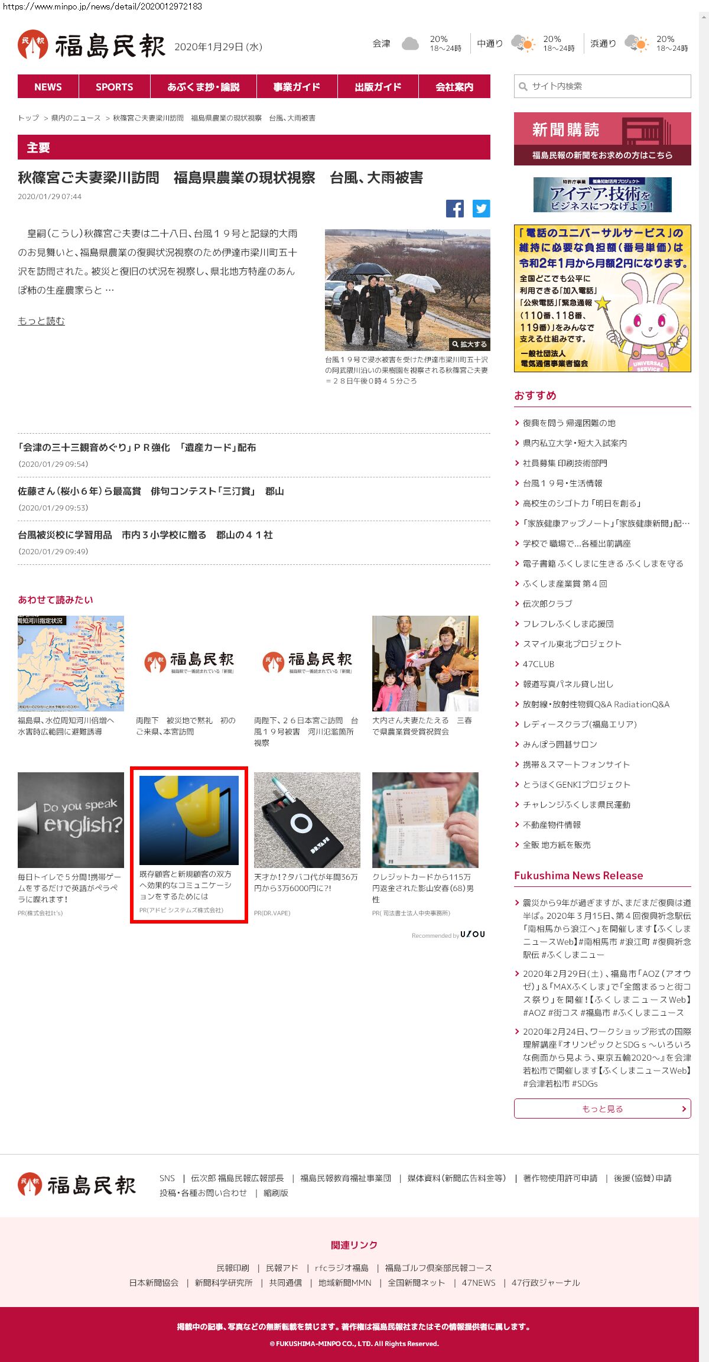Viewport: 709px width, 1362px height.
Task: Open Do you speak english ad
Action: pos(71,820)
